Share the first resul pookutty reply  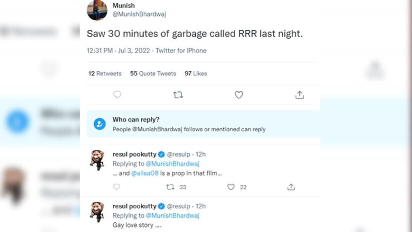[x=291, y=187]
